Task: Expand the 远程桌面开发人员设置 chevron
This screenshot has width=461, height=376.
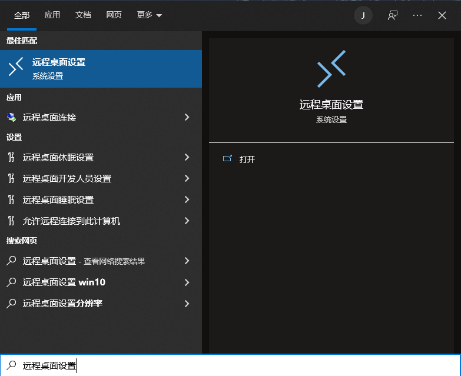Action: click(x=187, y=178)
